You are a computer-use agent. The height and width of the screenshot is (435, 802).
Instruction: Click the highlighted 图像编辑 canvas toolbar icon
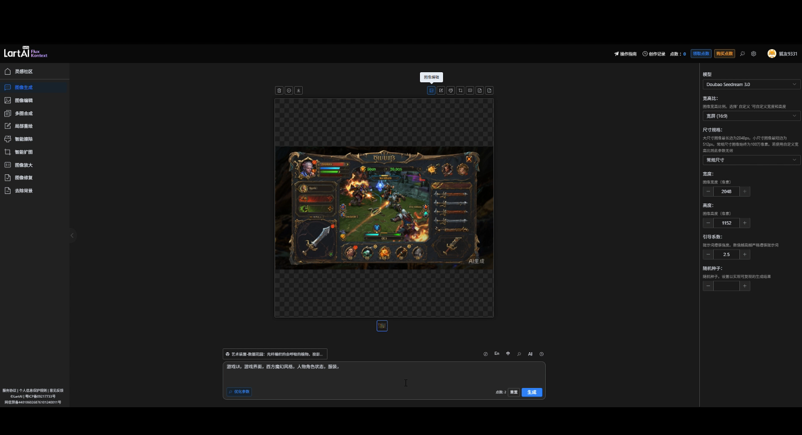click(431, 90)
